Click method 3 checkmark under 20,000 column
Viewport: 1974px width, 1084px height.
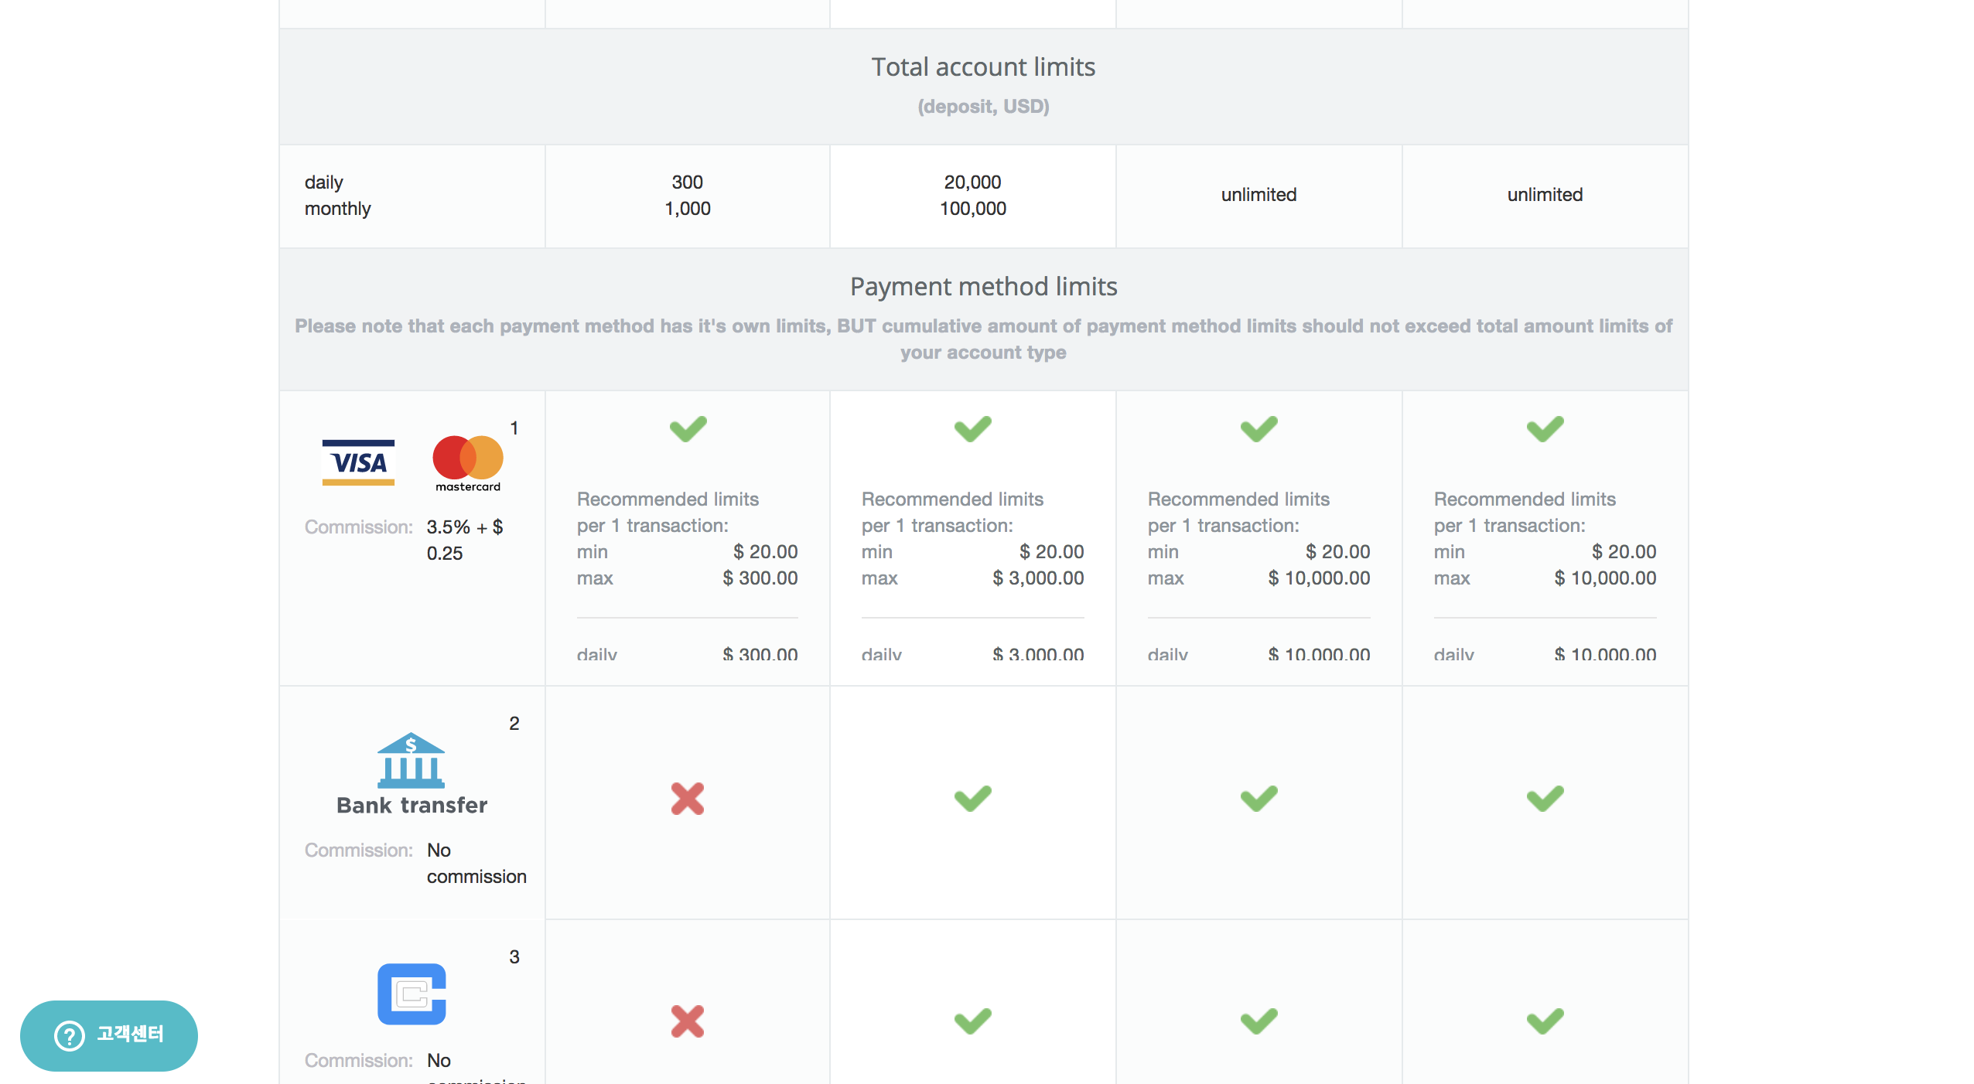click(x=973, y=1021)
